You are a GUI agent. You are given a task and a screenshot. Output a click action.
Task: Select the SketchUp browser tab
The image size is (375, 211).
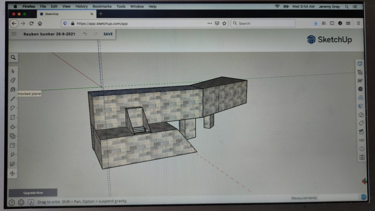(67, 14)
